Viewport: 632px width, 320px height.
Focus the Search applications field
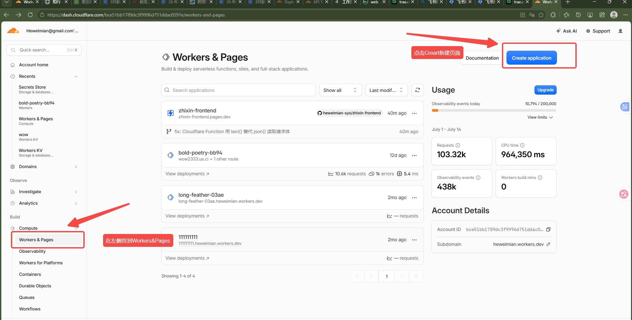tap(238, 90)
